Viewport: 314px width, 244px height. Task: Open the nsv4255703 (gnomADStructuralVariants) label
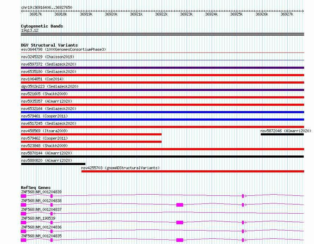tap(120, 168)
